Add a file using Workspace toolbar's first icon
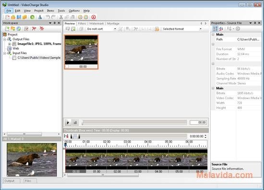 (x=7, y=29)
